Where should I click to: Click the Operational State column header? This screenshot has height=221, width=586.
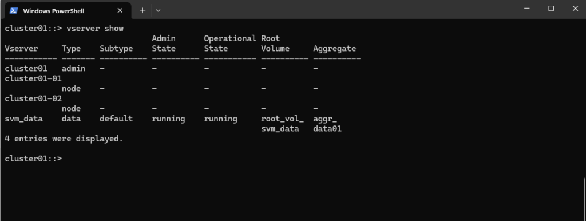pyautogui.click(x=230, y=44)
